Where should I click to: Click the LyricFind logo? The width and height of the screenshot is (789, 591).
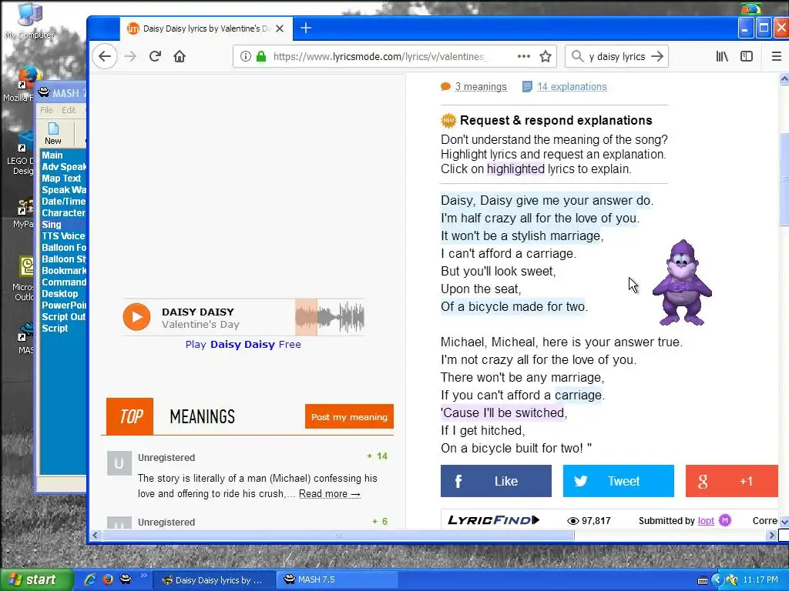tap(494, 520)
